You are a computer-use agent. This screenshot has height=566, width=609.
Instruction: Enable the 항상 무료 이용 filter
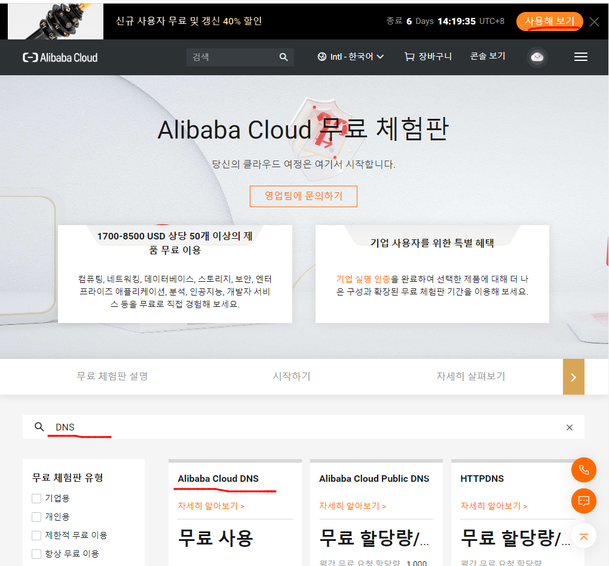pyautogui.click(x=36, y=553)
